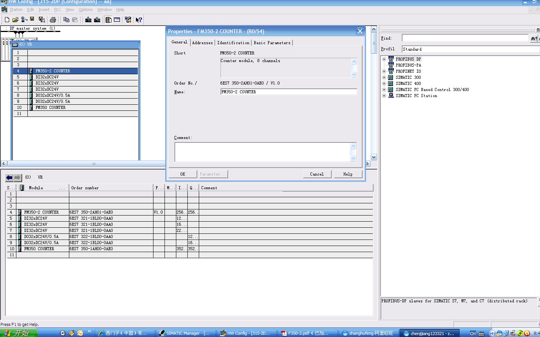Image resolution: width=540 pixels, height=337 pixels.
Task: Click the Order number column header
Action: point(111,188)
